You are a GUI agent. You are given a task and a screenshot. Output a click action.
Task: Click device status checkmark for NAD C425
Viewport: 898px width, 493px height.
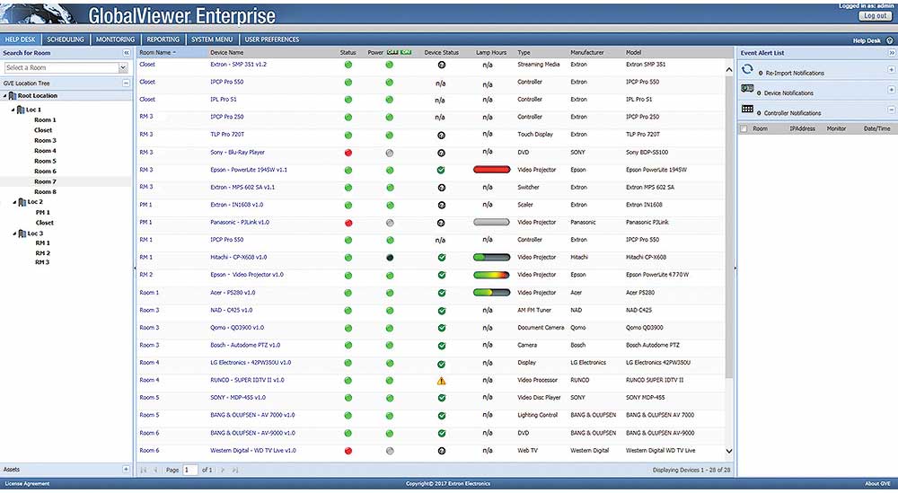[x=442, y=311]
